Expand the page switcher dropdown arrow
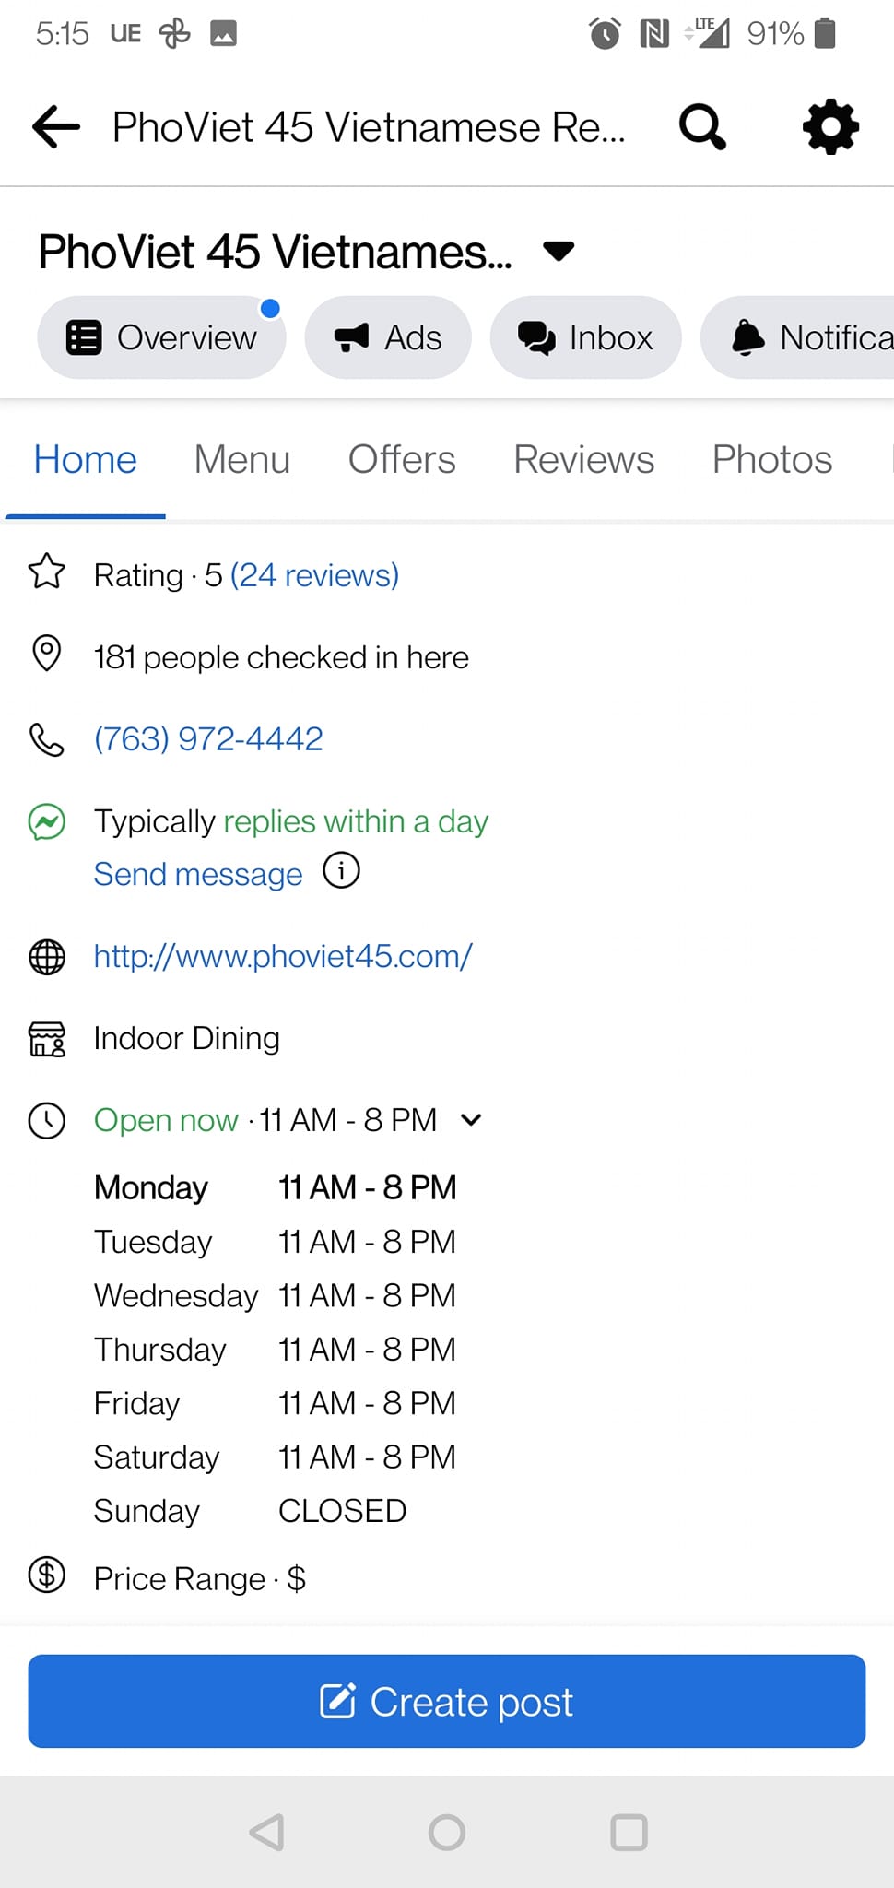894x1888 pixels. pos(559,251)
